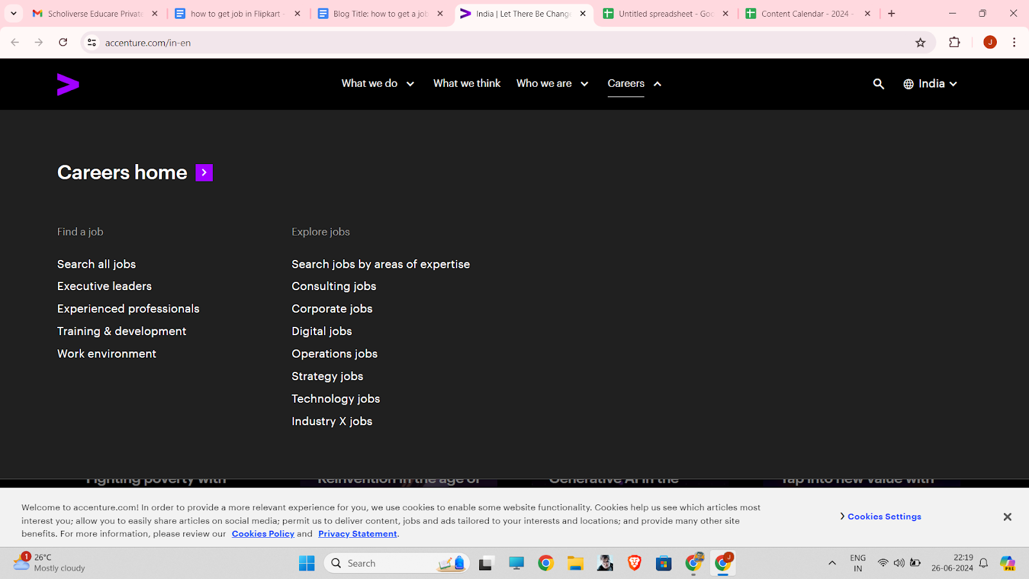Open the tab search dropdown arrow

coord(14,14)
